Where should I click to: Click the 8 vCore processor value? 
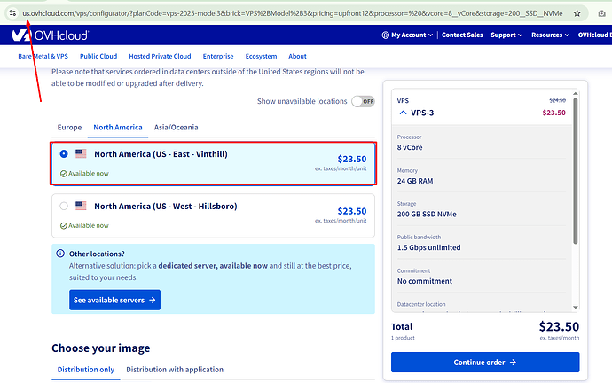[410, 147]
